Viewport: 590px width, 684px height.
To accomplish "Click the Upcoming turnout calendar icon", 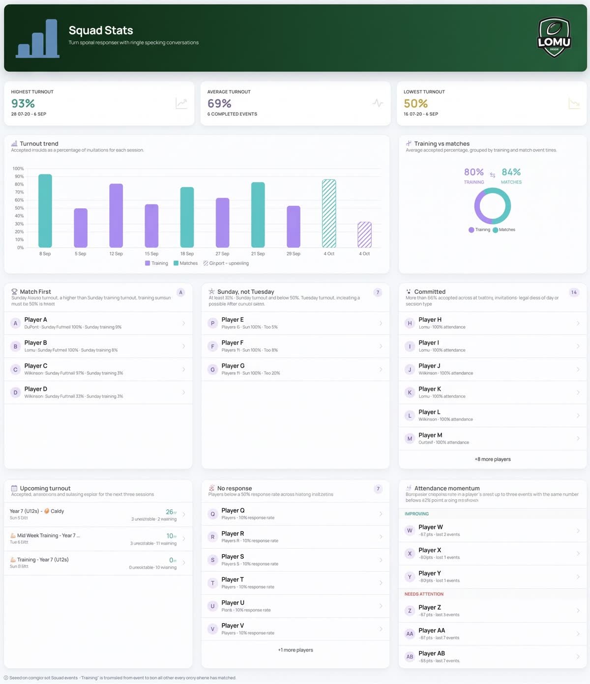I will (x=14, y=488).
